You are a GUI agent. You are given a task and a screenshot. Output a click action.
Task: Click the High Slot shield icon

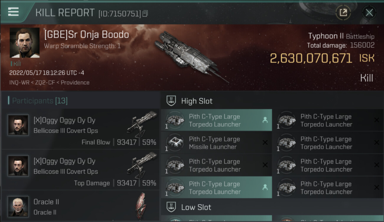click(171, 101)
